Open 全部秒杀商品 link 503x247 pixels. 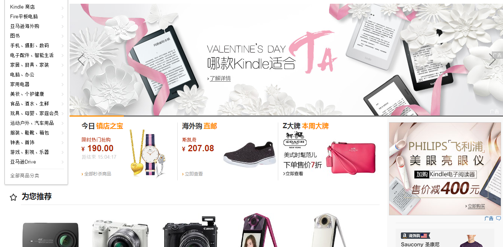tap(96, 174)
